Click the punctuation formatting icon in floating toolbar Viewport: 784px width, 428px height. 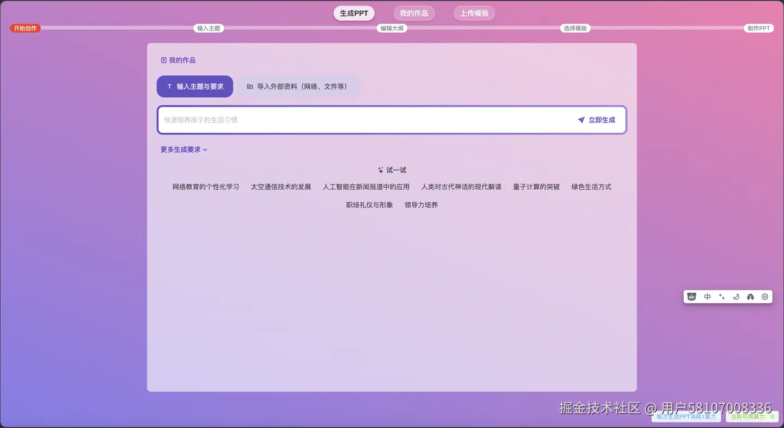tap(721, 296)
